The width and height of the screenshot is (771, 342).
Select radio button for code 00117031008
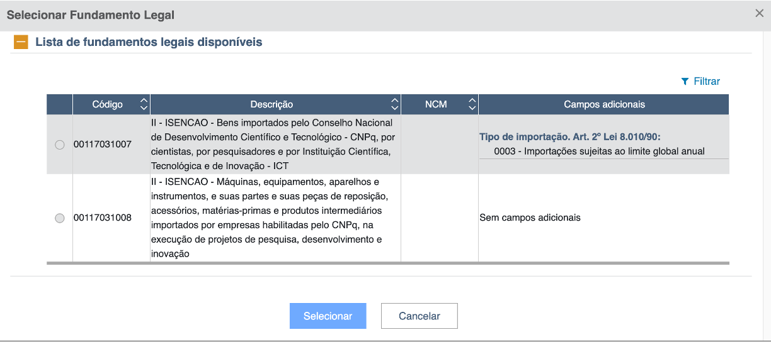tap(60, 218)
